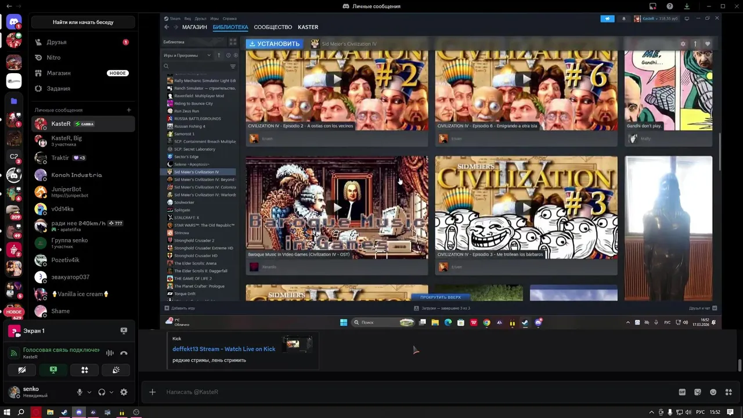
Task: Open Traktir direct message
Action: [x=83, y=158]
